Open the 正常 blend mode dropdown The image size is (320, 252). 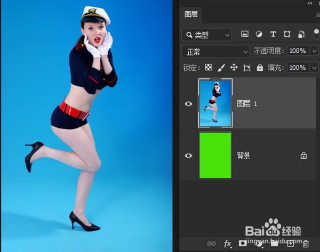(215, 51)
